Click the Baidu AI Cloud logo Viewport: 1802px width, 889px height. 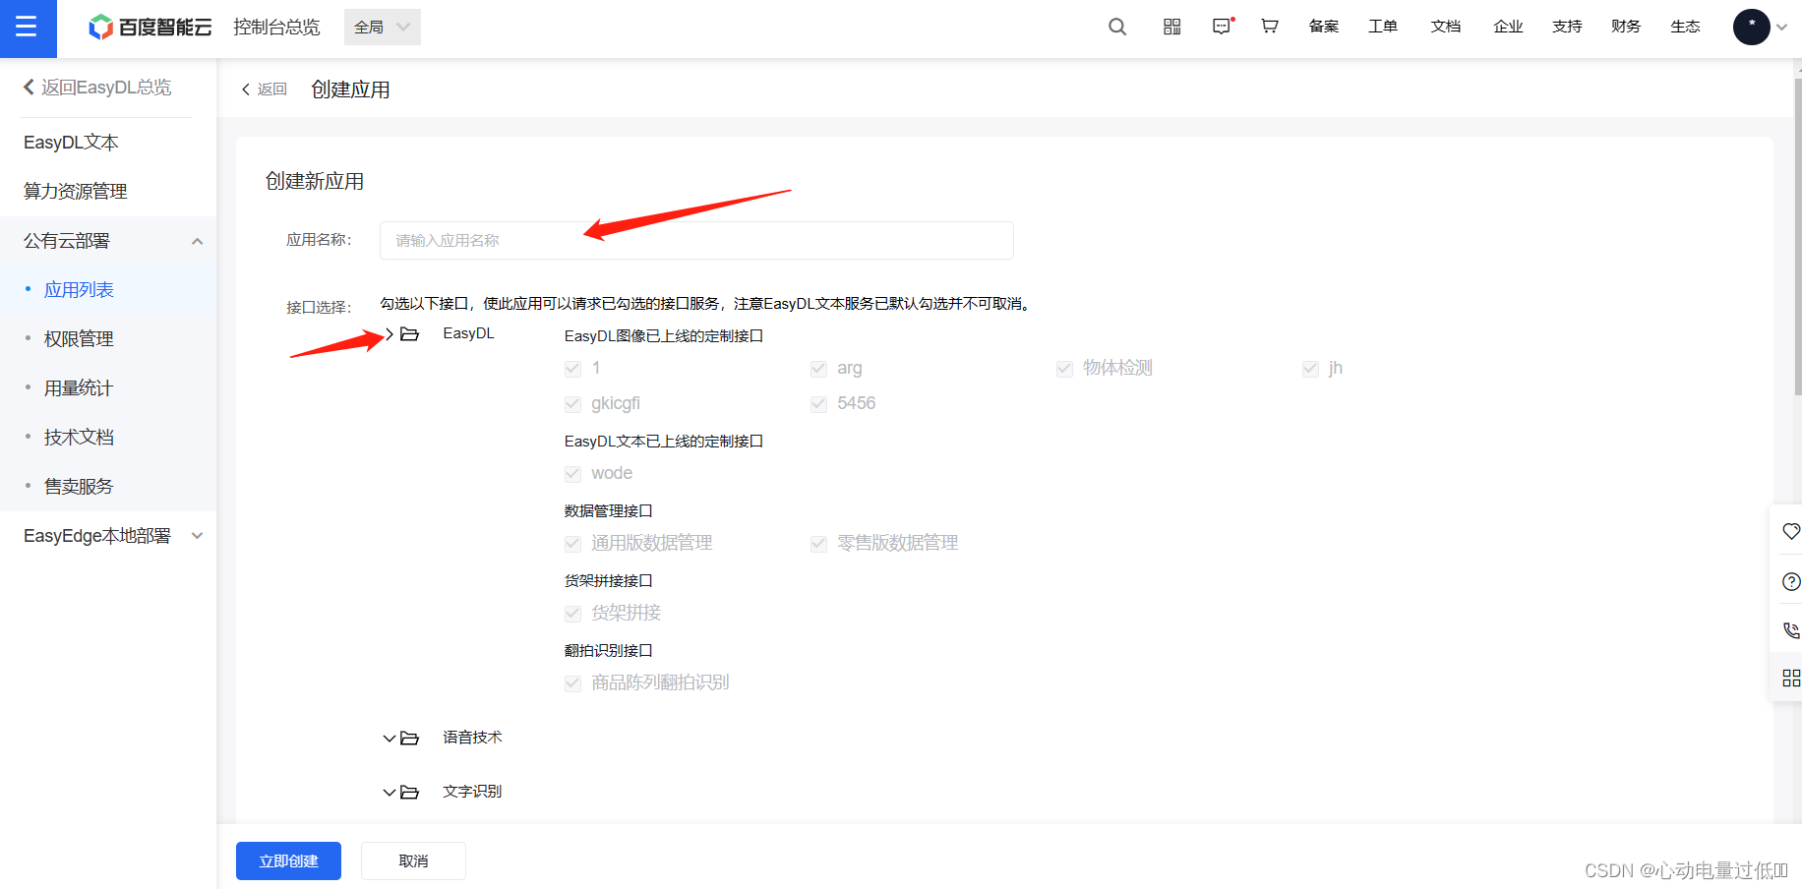point(150,28)
